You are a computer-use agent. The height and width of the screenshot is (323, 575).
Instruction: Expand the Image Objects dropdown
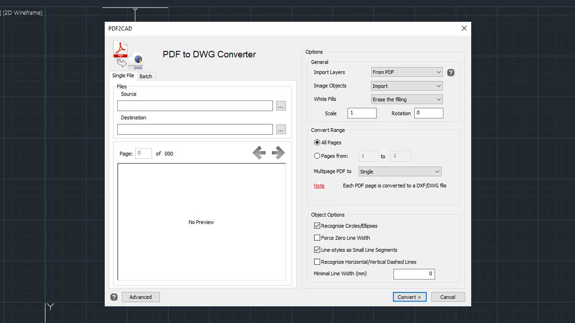coord(407,86)
